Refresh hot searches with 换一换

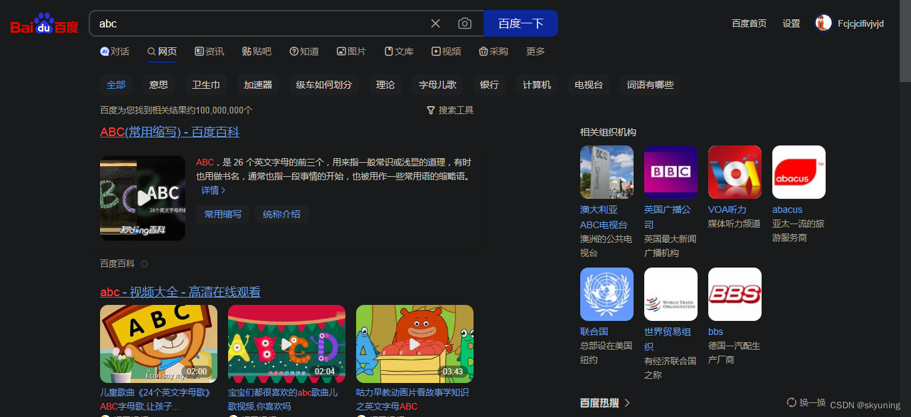806,402
